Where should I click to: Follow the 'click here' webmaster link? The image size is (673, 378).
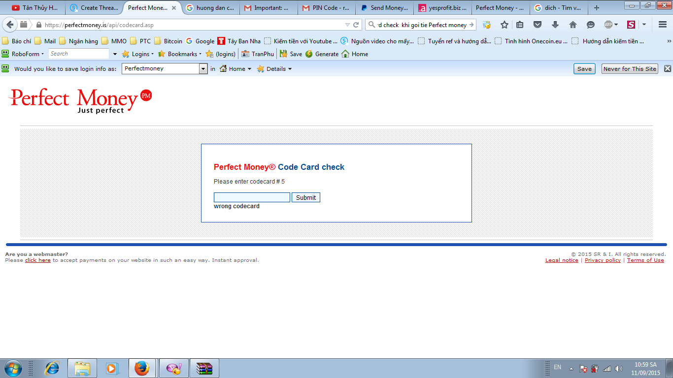(x=38, y=260)
